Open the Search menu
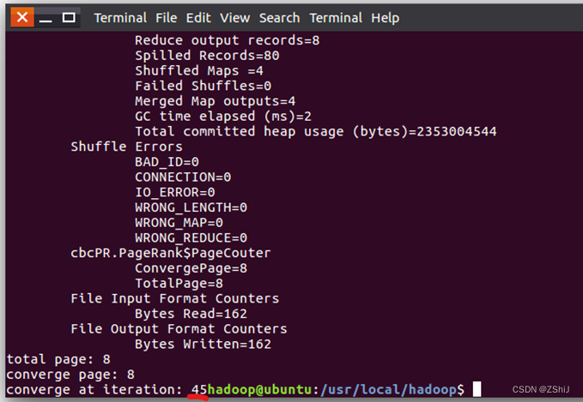The width and height of the screenshot is (583, 402). click(280, 18)
